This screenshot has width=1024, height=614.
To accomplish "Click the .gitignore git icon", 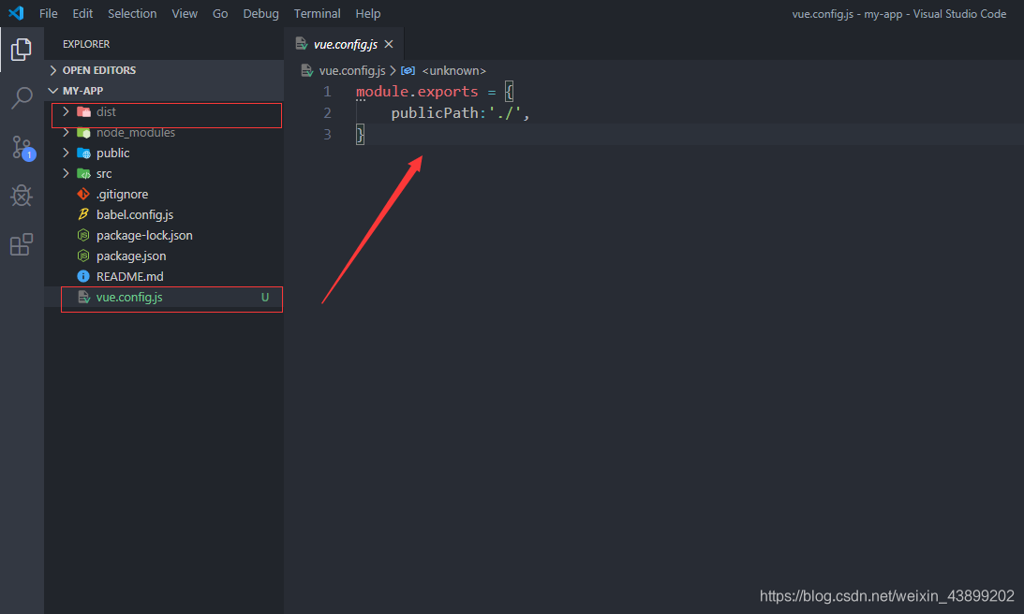I will click(83, 194).
